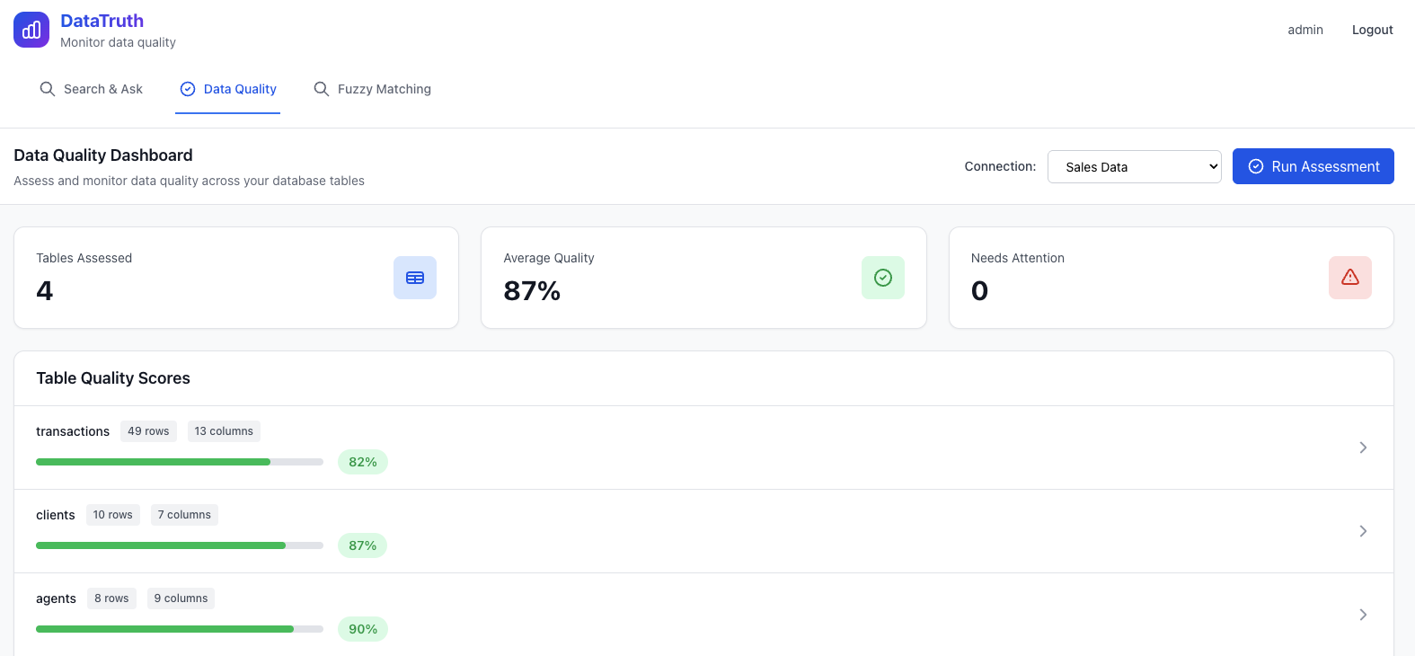Open the Fuzzy Matching tab

click(384, 89)
